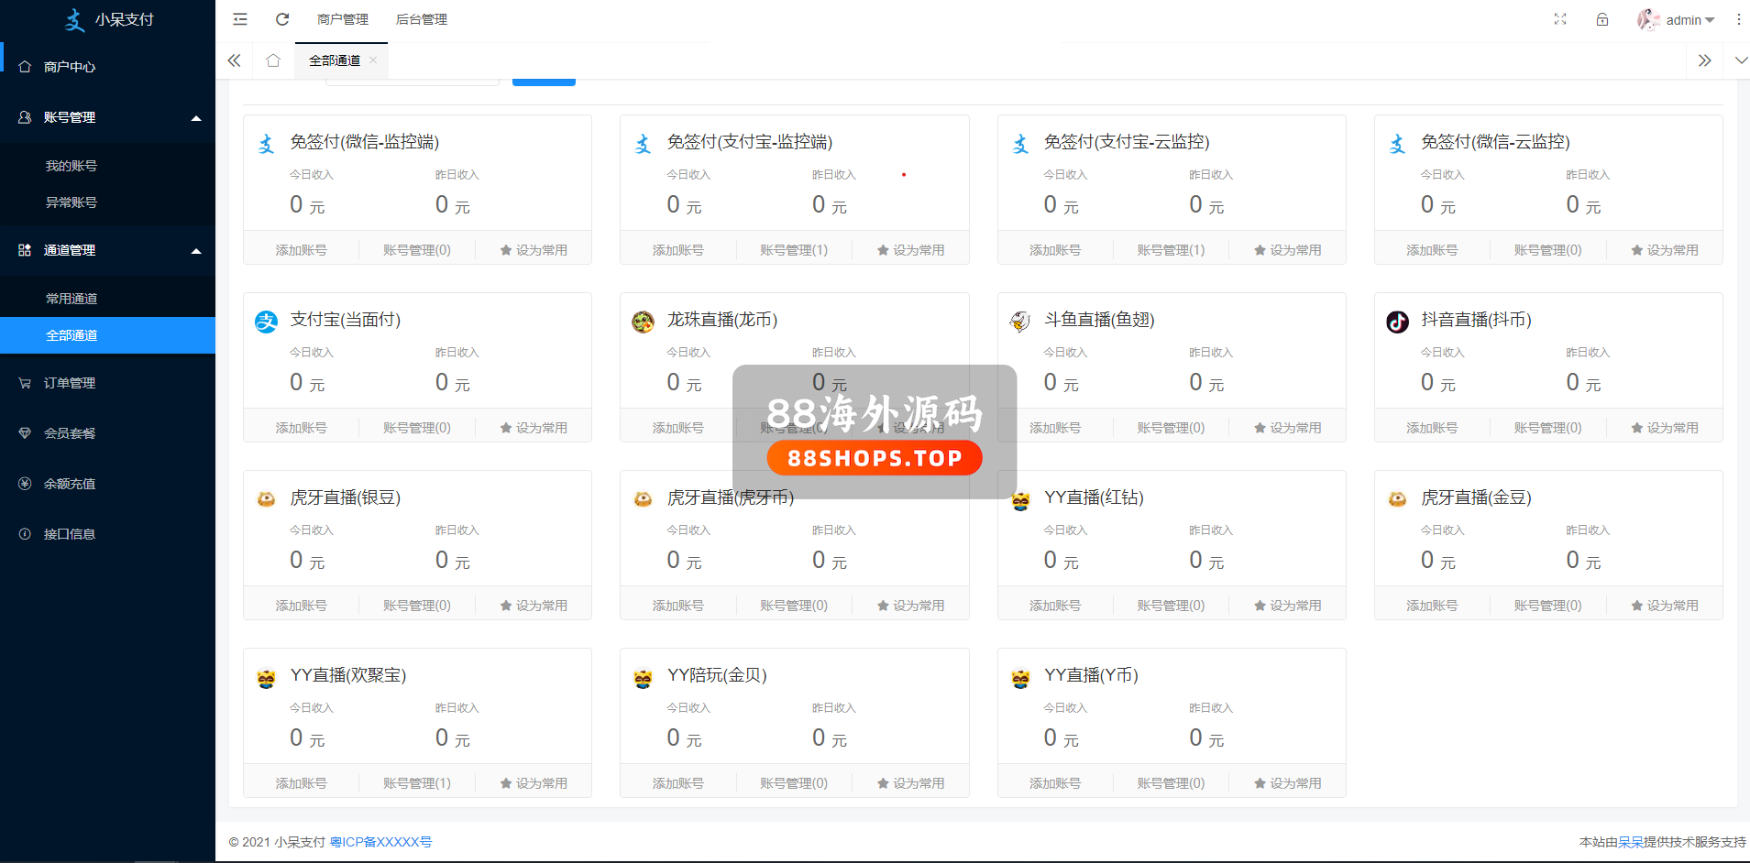Open the admin user dropdown
This screenshot has height=863, width=1750.
coord(1677,20)
